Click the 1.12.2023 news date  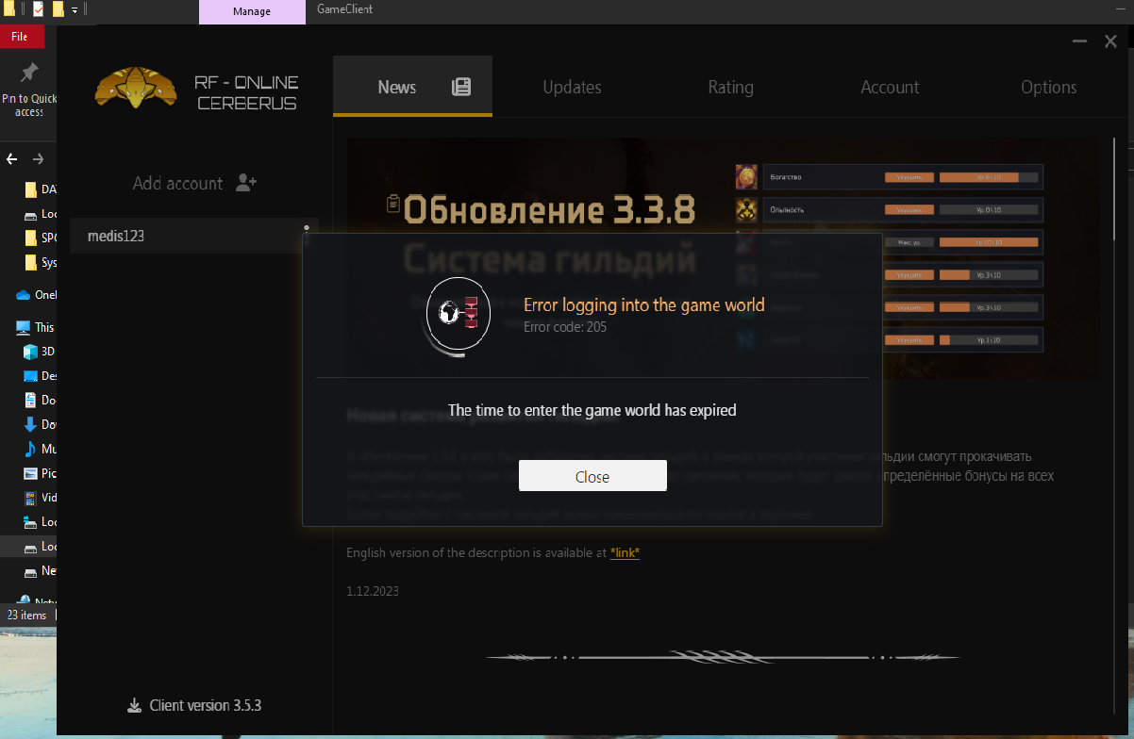pos(373,591)
